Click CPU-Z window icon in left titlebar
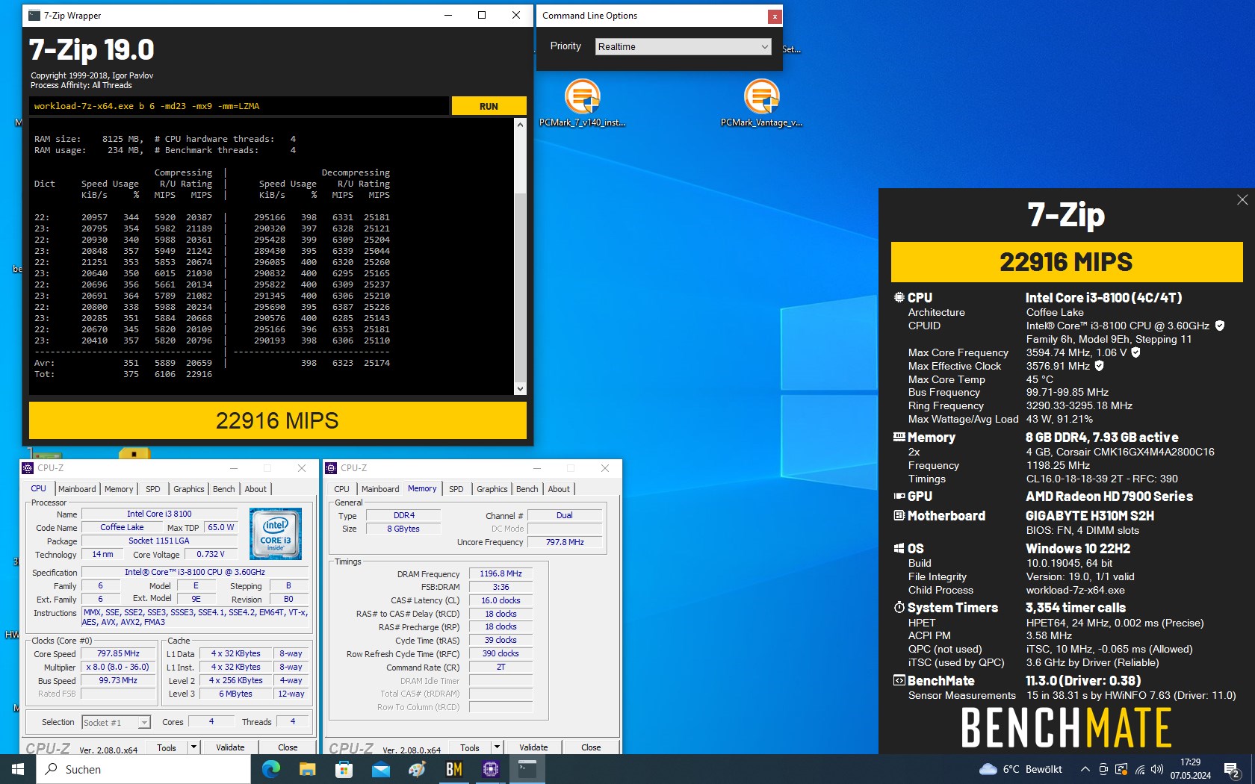This screenshot has width=1255, height=784. (28, 468)
